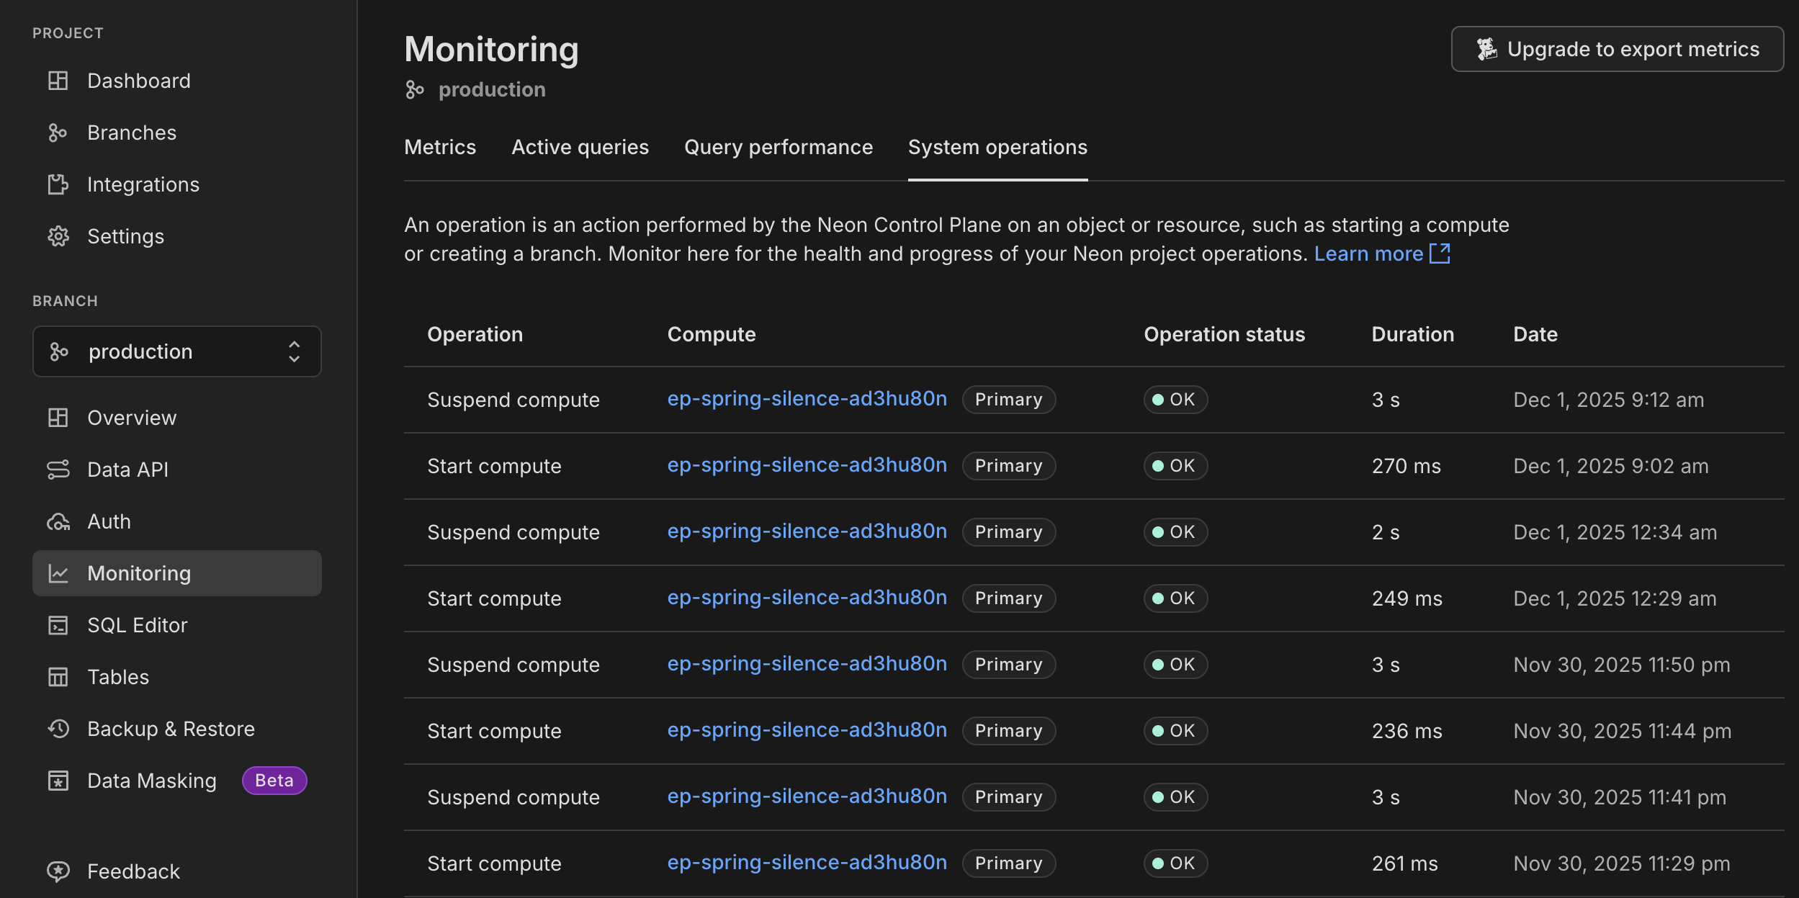Open the Learn more link
The image size is (1799, 898).
point(1368,253)
